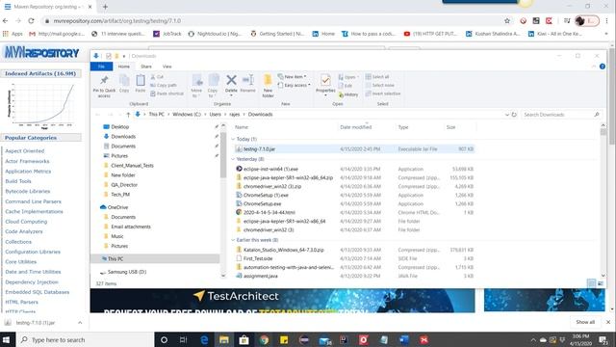Select testng-7.1.0.jar file row
This screenshot has height=347, width=616.
tap(354, 149)
